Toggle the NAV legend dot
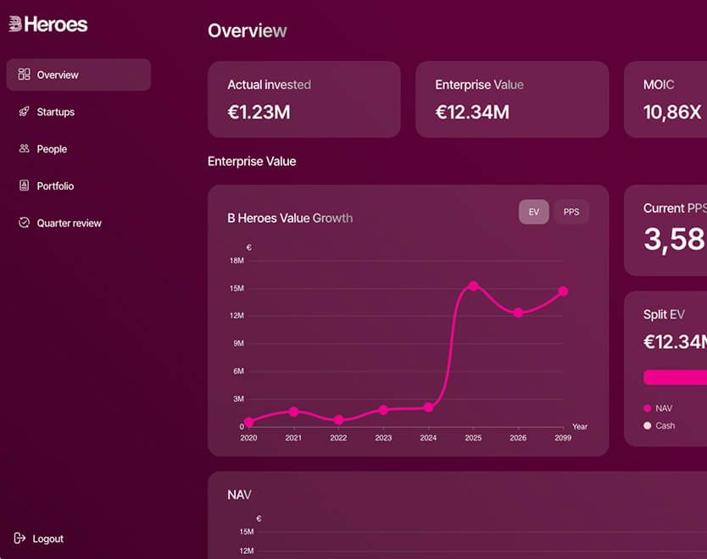 click(648, 408)
